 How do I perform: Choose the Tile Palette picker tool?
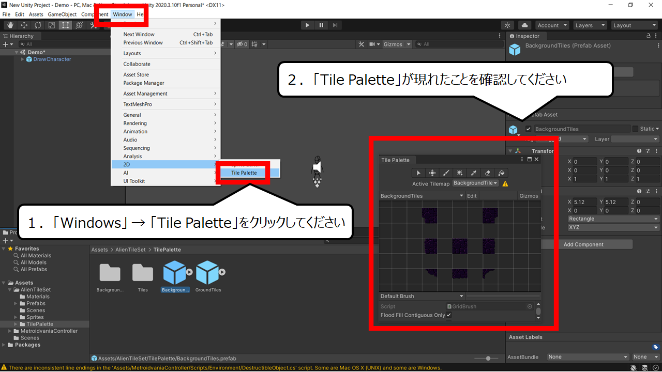tap(473, 173)
